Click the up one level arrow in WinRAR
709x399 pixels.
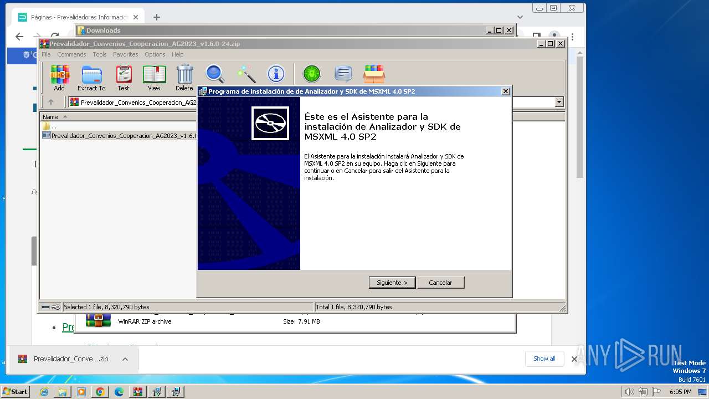click(x=51, y=102)
